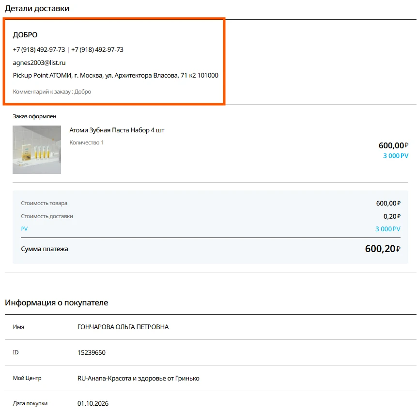The image size is (417, 413).
Task: Open the toothpaste set product thumbnail
Action: point(37,150)
